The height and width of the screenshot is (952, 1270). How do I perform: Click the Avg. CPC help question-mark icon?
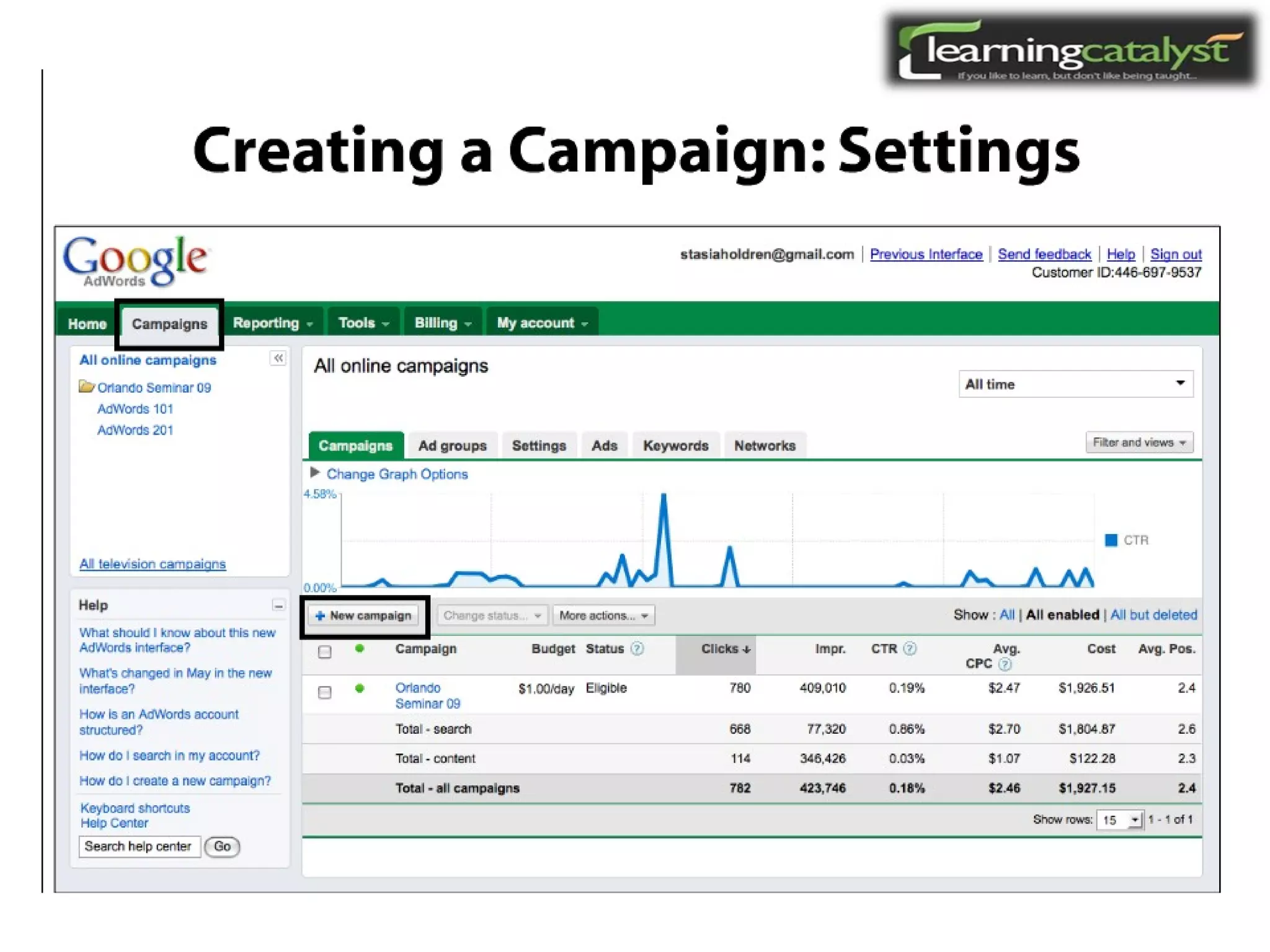[1005, 664]
